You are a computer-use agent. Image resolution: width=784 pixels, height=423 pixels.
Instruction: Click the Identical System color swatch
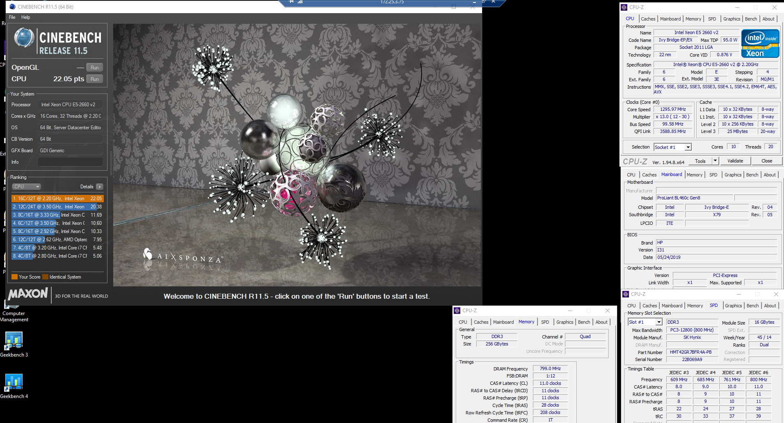click(x=46, y=277)
